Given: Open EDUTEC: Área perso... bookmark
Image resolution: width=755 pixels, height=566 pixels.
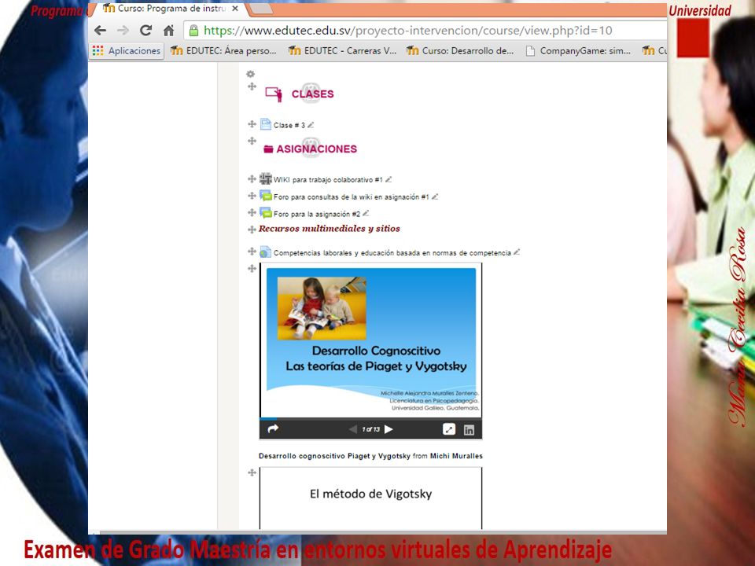Looking at the screenshot, I should click(x=224, y=50).
